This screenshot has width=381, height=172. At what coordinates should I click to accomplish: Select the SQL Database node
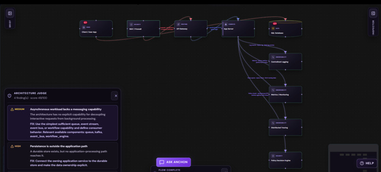286,29
